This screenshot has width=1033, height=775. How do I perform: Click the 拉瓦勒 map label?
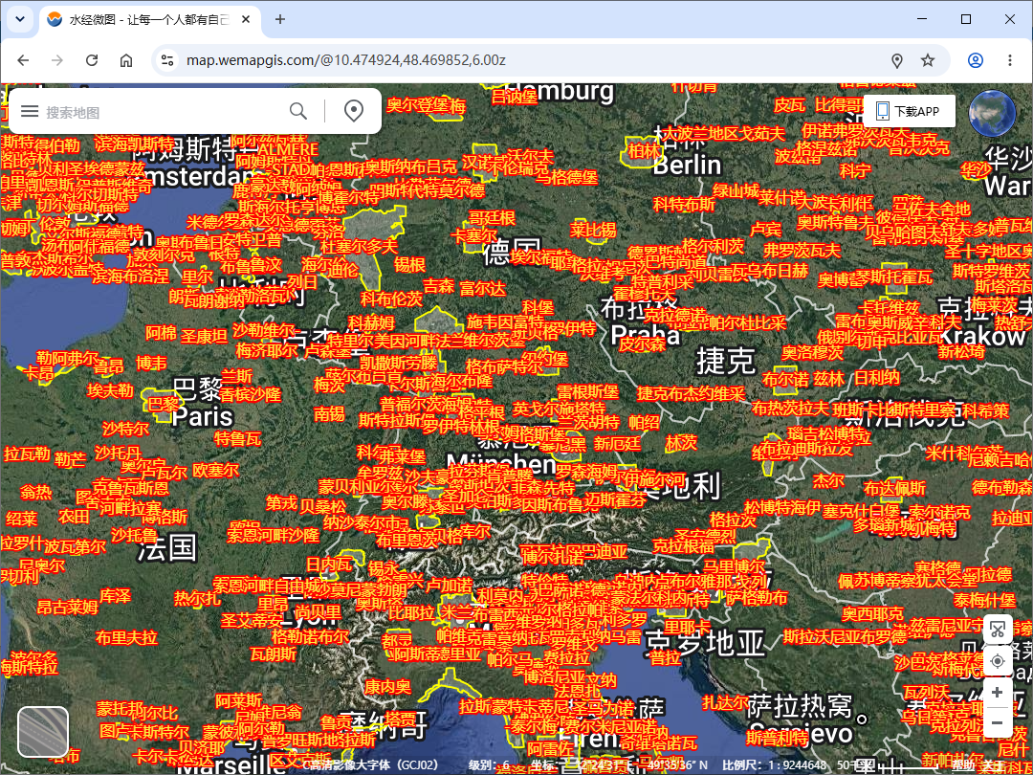(27, 454)
